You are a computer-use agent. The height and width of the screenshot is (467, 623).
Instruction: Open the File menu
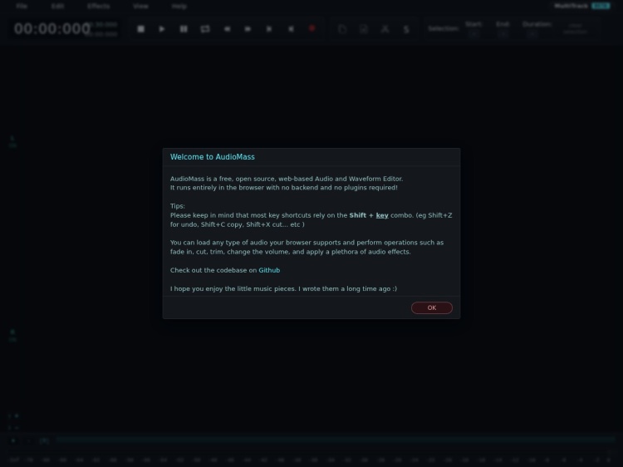[22, 6]
